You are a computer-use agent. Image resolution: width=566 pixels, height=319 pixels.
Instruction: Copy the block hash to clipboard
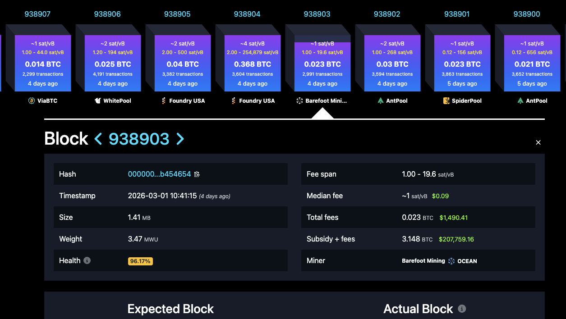[x=197, y=174]
